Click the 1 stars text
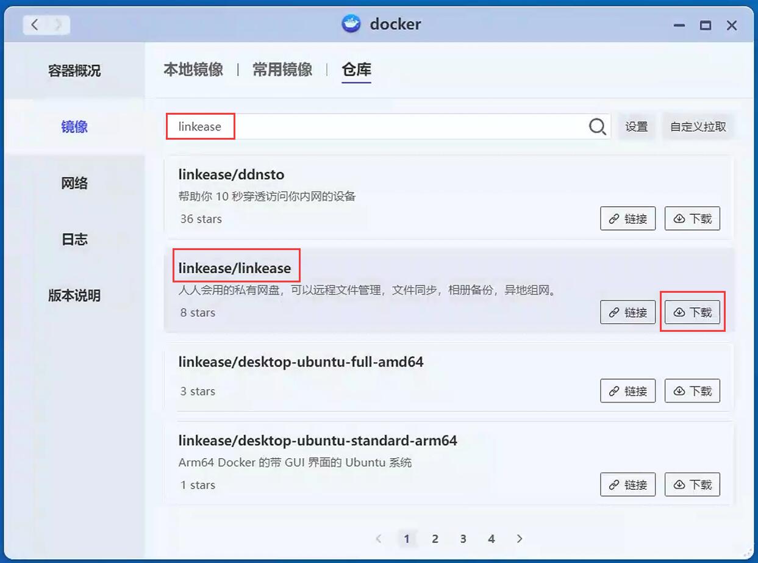 198,486
